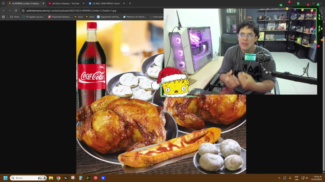The image size is (325, 182).
Task: Open the 15 Lugares con no... bookmark
Action: point(33,17)
